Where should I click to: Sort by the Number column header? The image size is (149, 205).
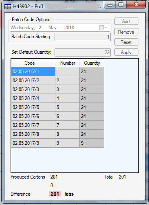click(68, 63)
